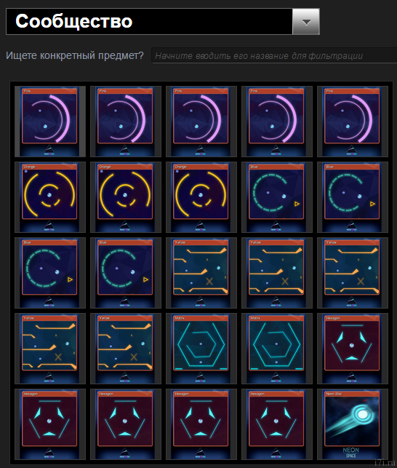Select the last Yellow card in third row
Image resolution: width=397 pixels, height=468 pixels.
353,273
